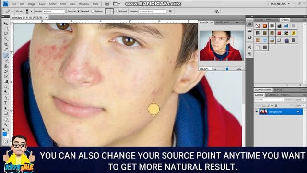Select the Blur tool

point(6,87)
